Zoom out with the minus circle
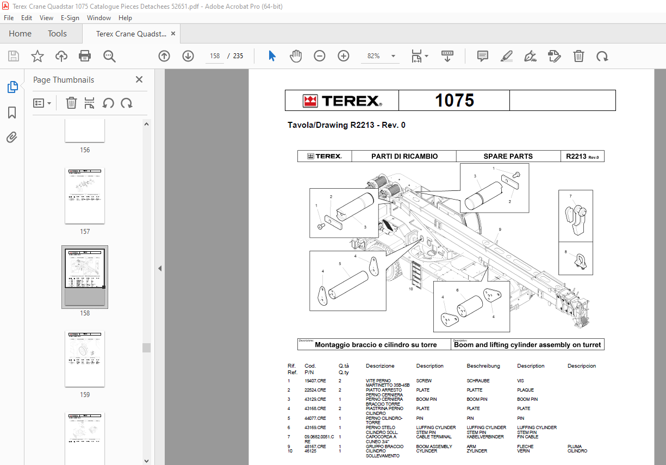Viewport: 666px width, 465px height. tap(320, 56)
